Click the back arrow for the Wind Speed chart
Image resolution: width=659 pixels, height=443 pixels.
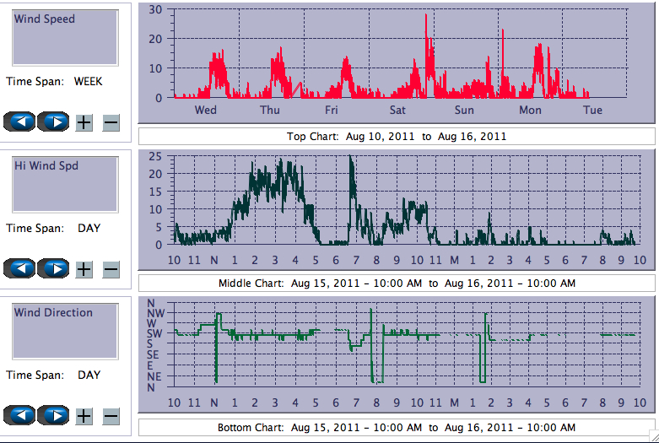point(19,122)
